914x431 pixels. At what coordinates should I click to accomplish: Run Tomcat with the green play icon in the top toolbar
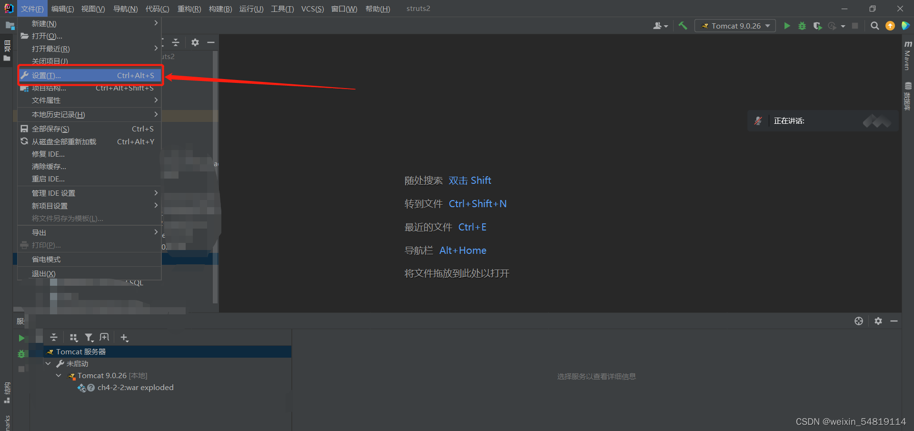point(787,26)
